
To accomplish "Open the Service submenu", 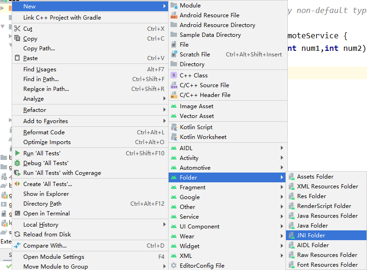I will [x=227, y=217].
